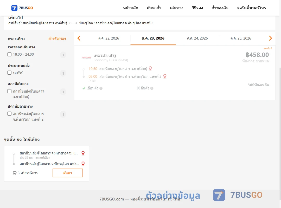Click the เลื่อนตั๋ว reschedule label
Screen dimensions: 281x208
tap(92, 88)
